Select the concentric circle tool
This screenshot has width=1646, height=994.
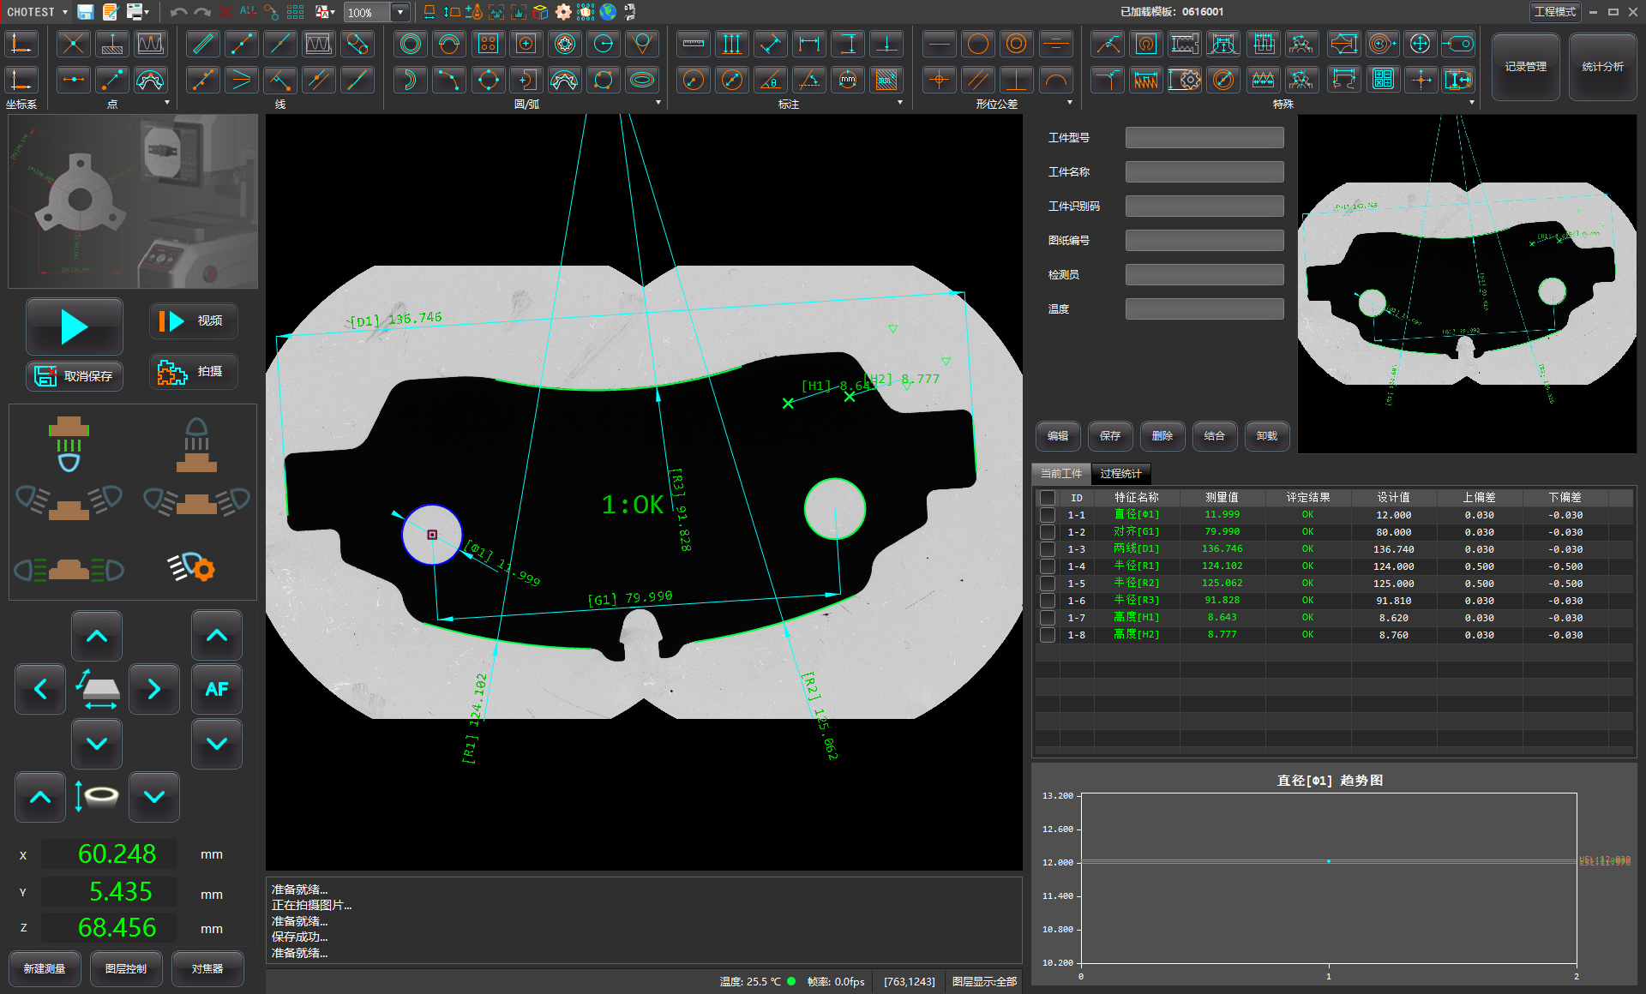[411, 44]
